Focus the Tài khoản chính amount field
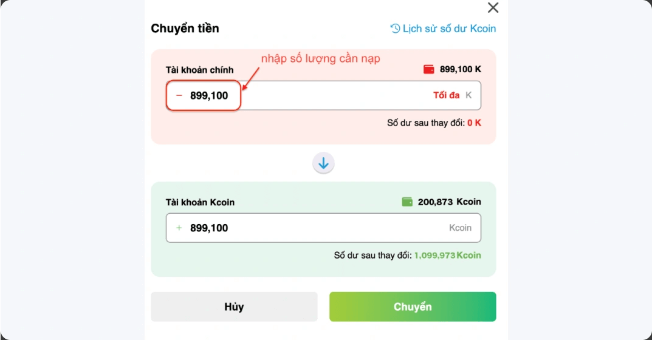Image resolution: width=652 pixels, height=340 pixels. [323, 95]
